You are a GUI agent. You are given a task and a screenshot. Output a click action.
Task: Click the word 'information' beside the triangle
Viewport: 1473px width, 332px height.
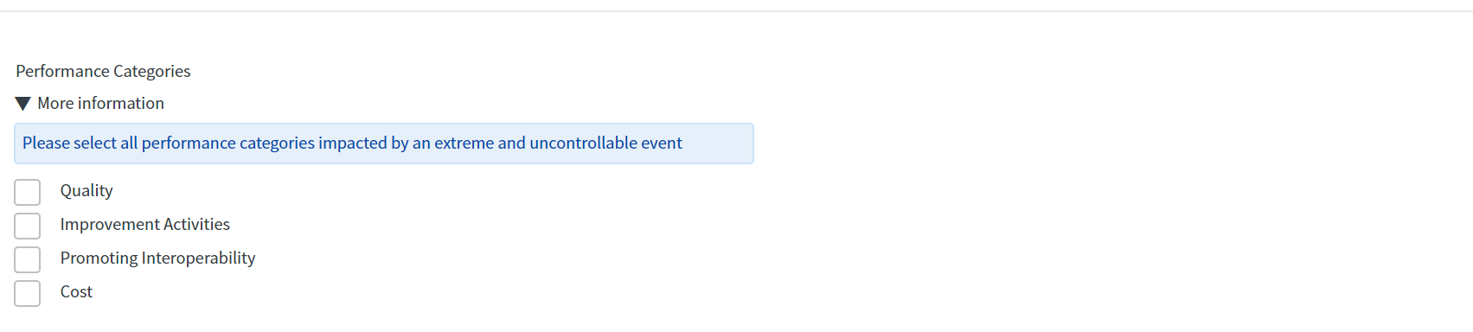coord(121,103)
